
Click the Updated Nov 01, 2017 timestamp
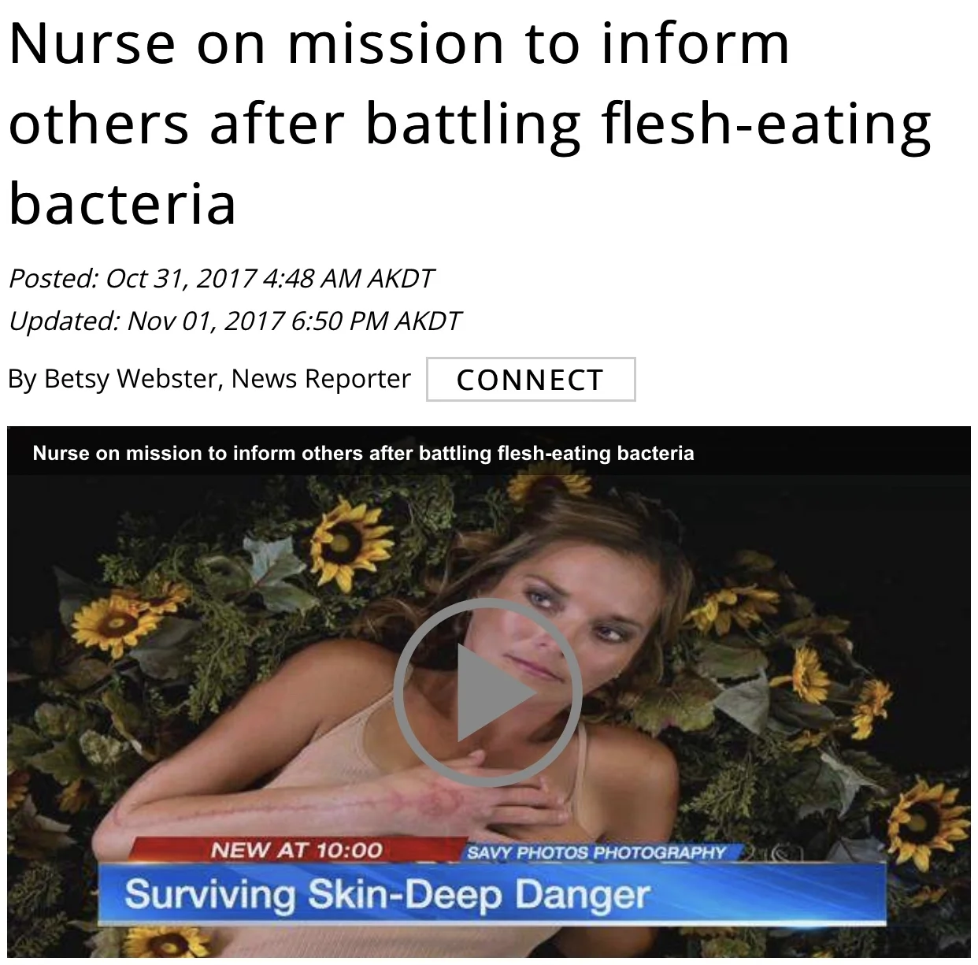pos(235,321)
